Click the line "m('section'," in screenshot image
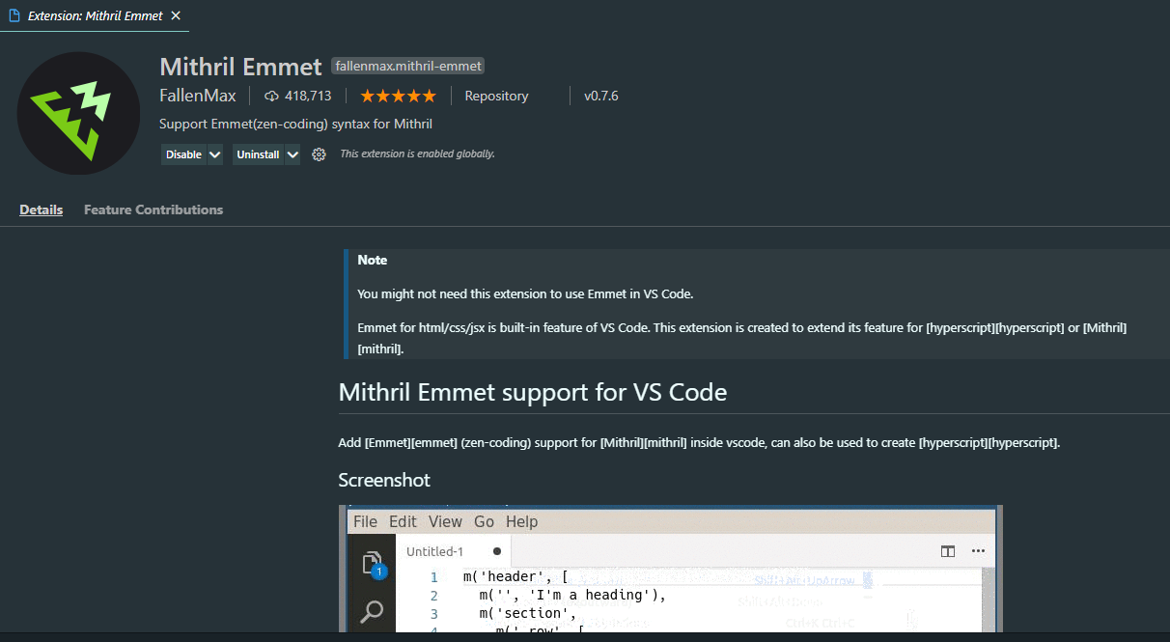Screen dimensions: 1170x642 (527, 613)
